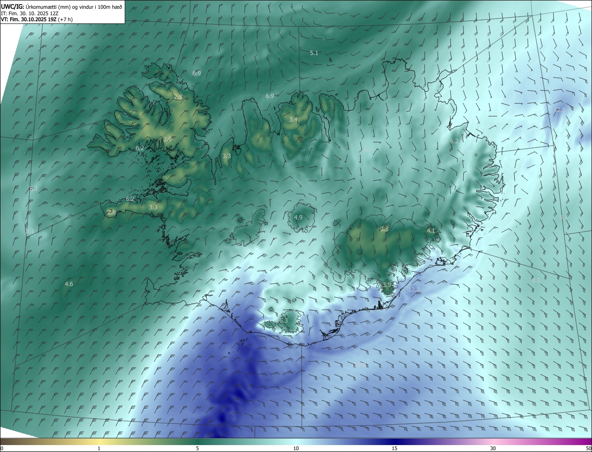Viewport: 592px width, 452px height.
Task: Click the UWC/IG map title line
Action: (62, 6)
